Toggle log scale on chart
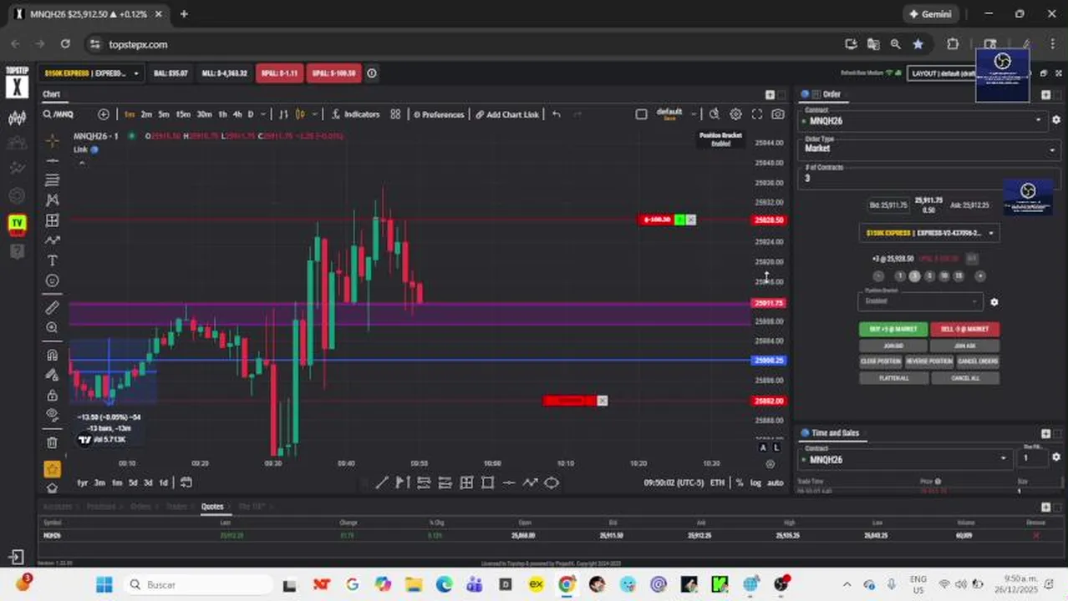Screen dimensions: 1068x601 click(x=755, y=482)
